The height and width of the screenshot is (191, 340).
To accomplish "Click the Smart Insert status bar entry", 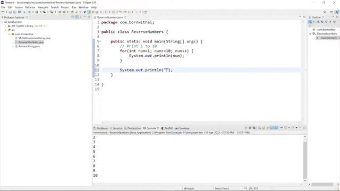I will pos(222,189).
